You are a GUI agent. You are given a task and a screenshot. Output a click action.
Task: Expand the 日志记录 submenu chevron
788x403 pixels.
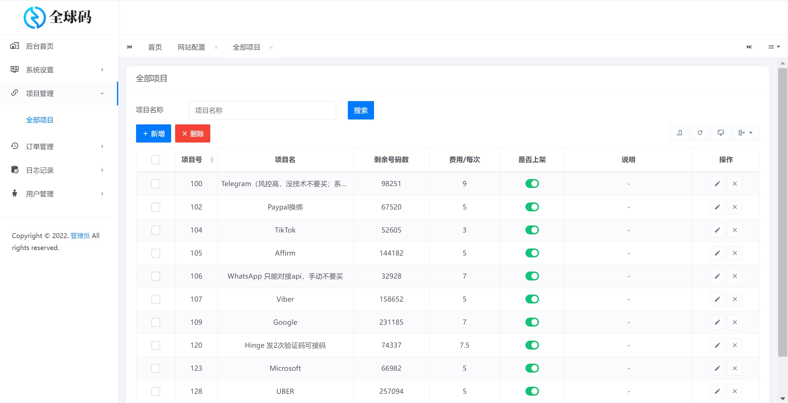(x=102, y=170)
